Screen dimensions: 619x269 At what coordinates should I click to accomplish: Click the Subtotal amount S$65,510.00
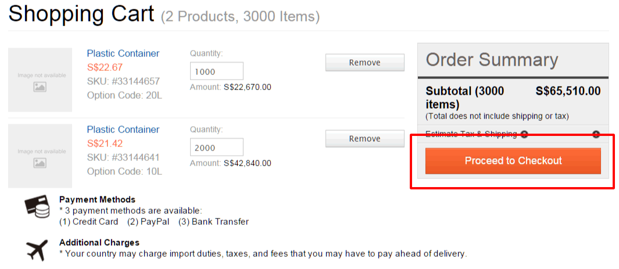(568, 91)
